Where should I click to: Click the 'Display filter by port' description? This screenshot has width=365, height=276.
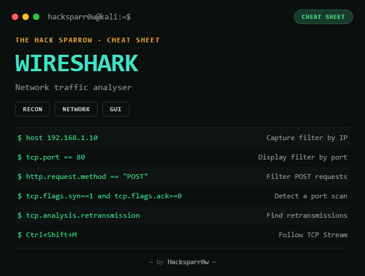pyautogui.click(x=303, y=157)
